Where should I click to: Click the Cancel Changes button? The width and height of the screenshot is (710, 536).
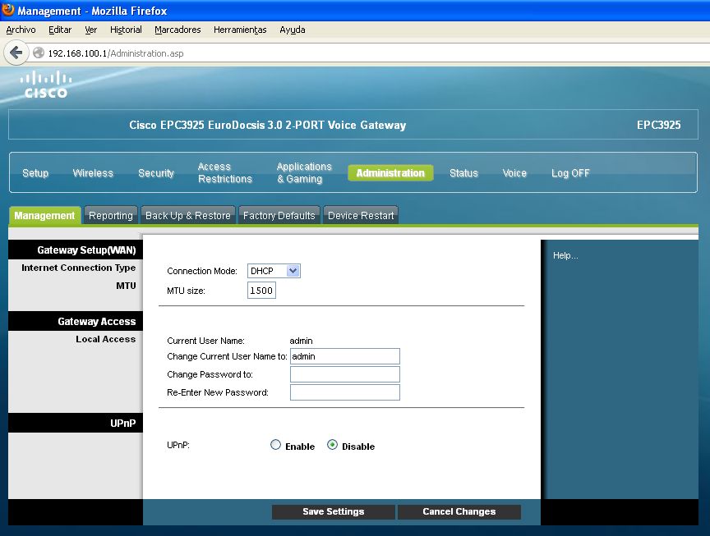pyautogui.click(x=459, y=511)
